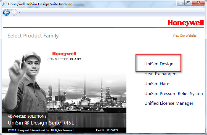The width and height of the screenshot is (207, 135).
Task: Click the Back navigation arrow
Action: pos(6,12)
